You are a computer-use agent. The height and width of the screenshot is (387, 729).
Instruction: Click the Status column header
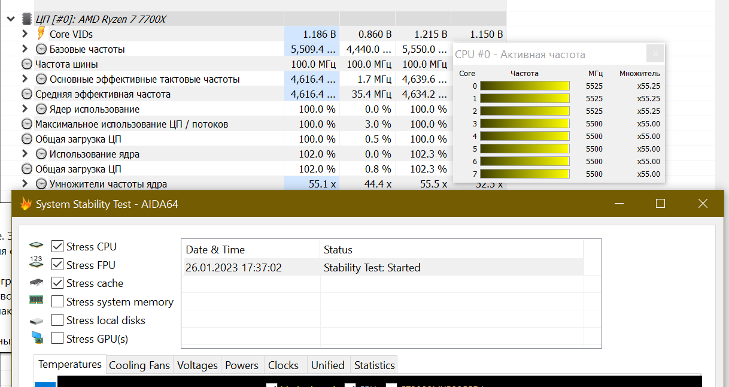coord(452,250)
